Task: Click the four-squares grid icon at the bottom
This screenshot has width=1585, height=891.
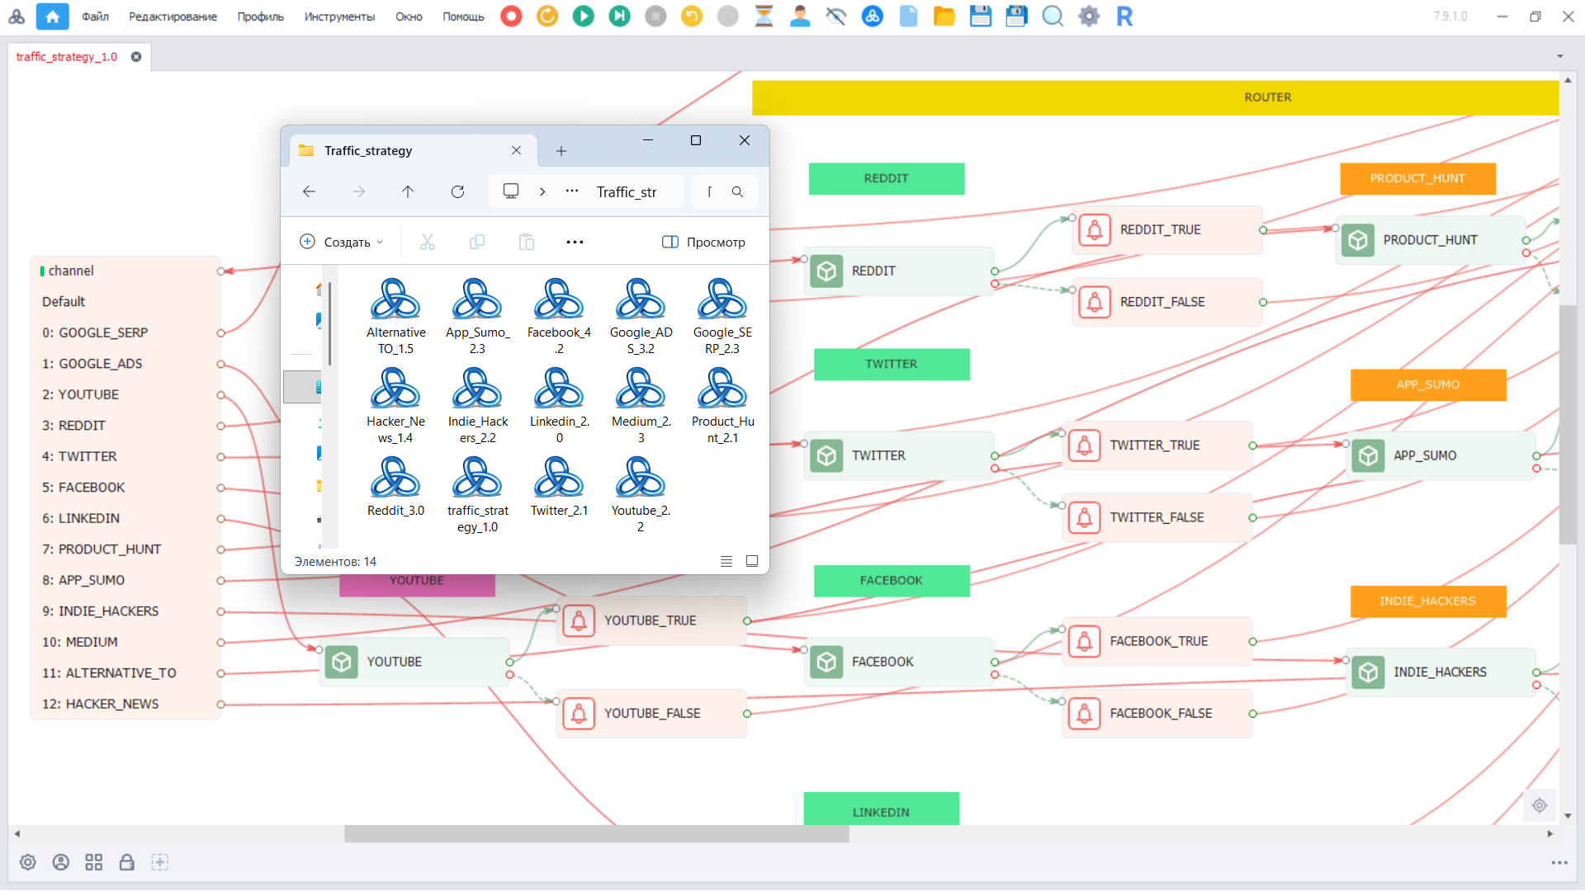Action: coord(94,862)
